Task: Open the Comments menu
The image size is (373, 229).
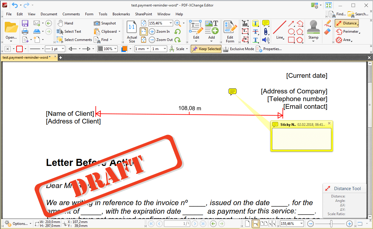Action: tap(71, 14)
